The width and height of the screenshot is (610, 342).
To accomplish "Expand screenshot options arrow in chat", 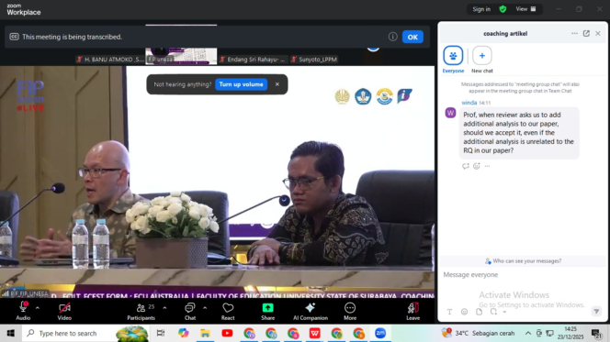I will point(504,312).
